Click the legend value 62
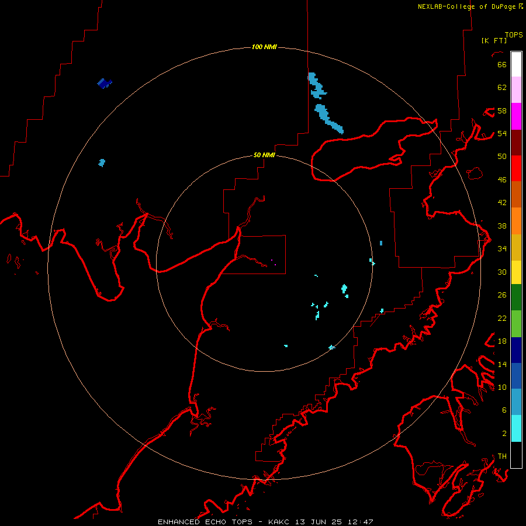Screen dimensions: 526x526 (x=502, y=88)
